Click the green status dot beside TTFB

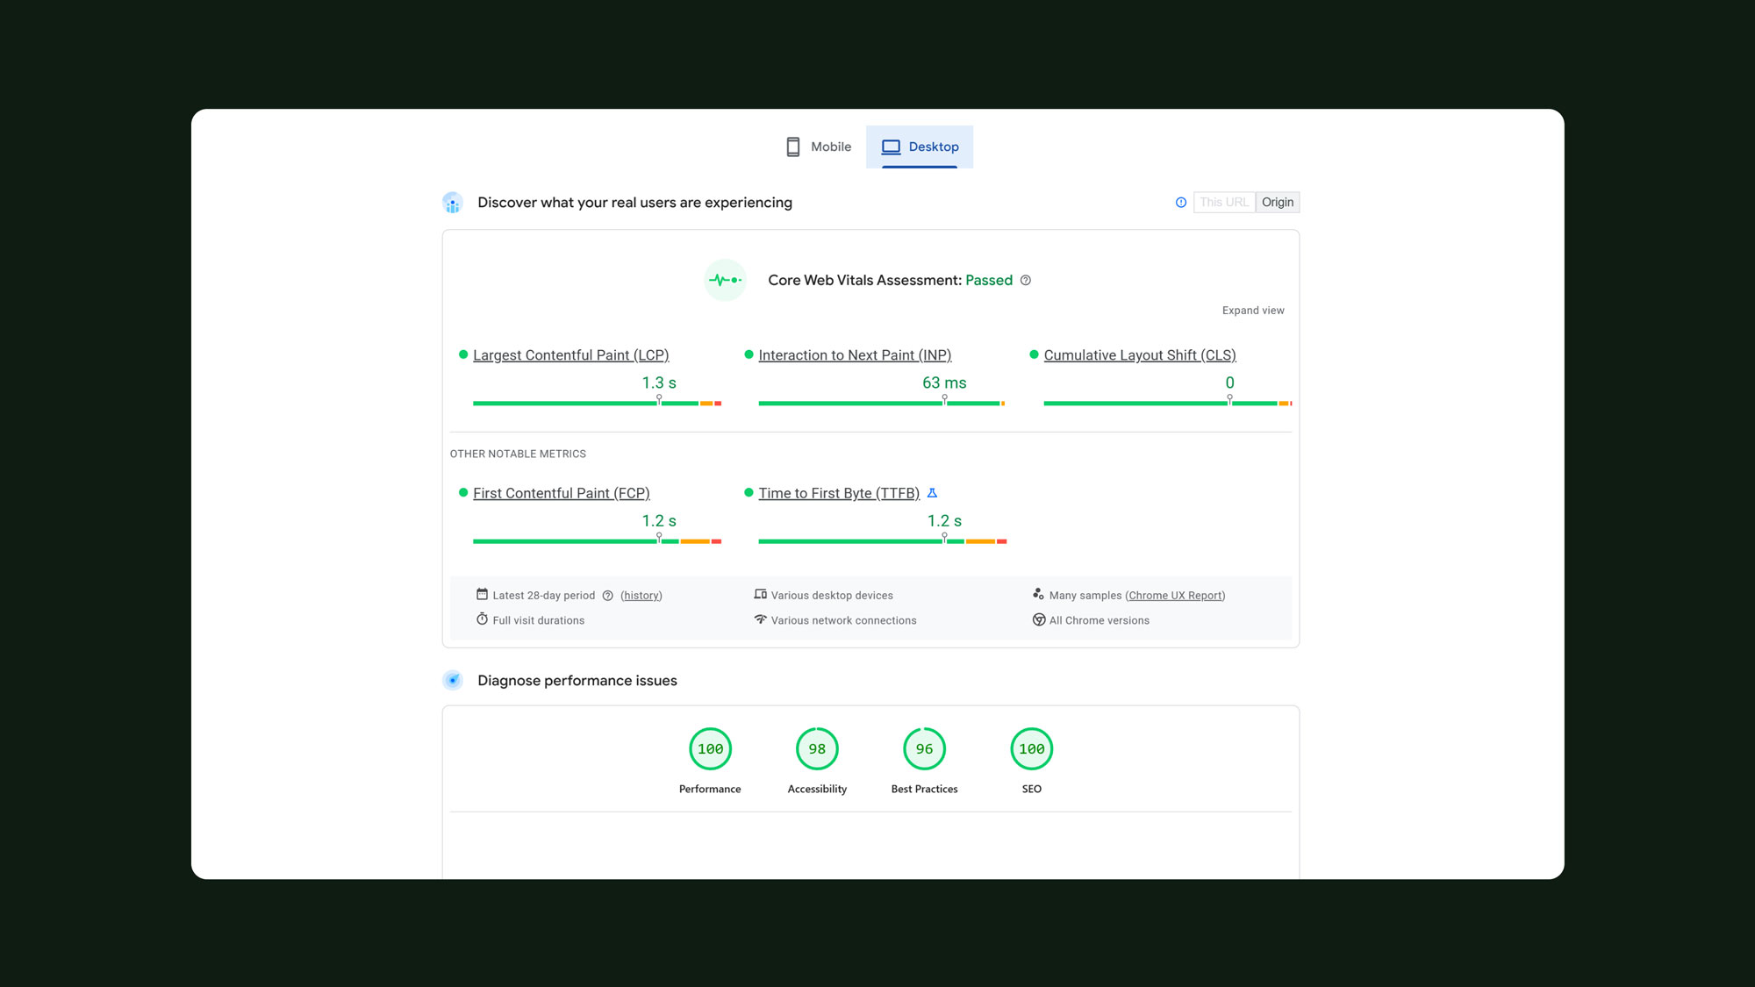749,493
